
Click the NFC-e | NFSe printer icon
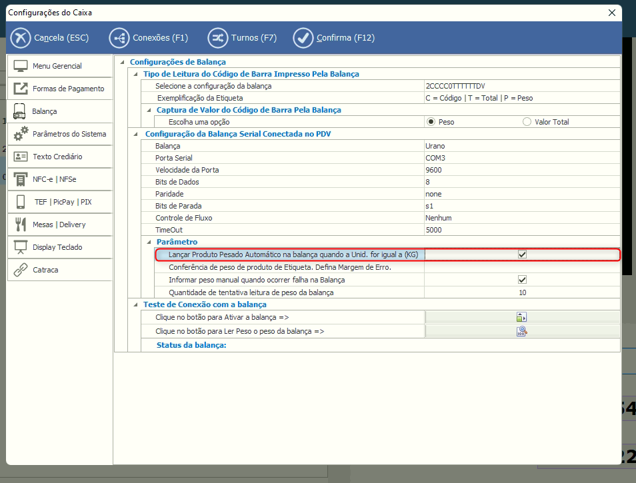(21, 179)
